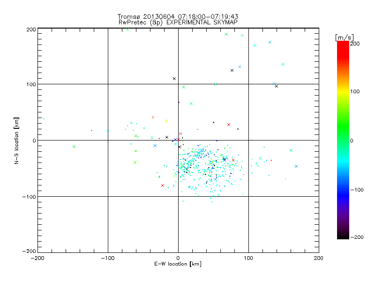Viewport: 375px width, 281px height.
Task: Click the red X marker below-left of the cluster
Action: (163, 185)
